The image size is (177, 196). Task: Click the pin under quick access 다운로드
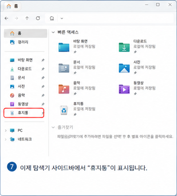click(135, 52)
